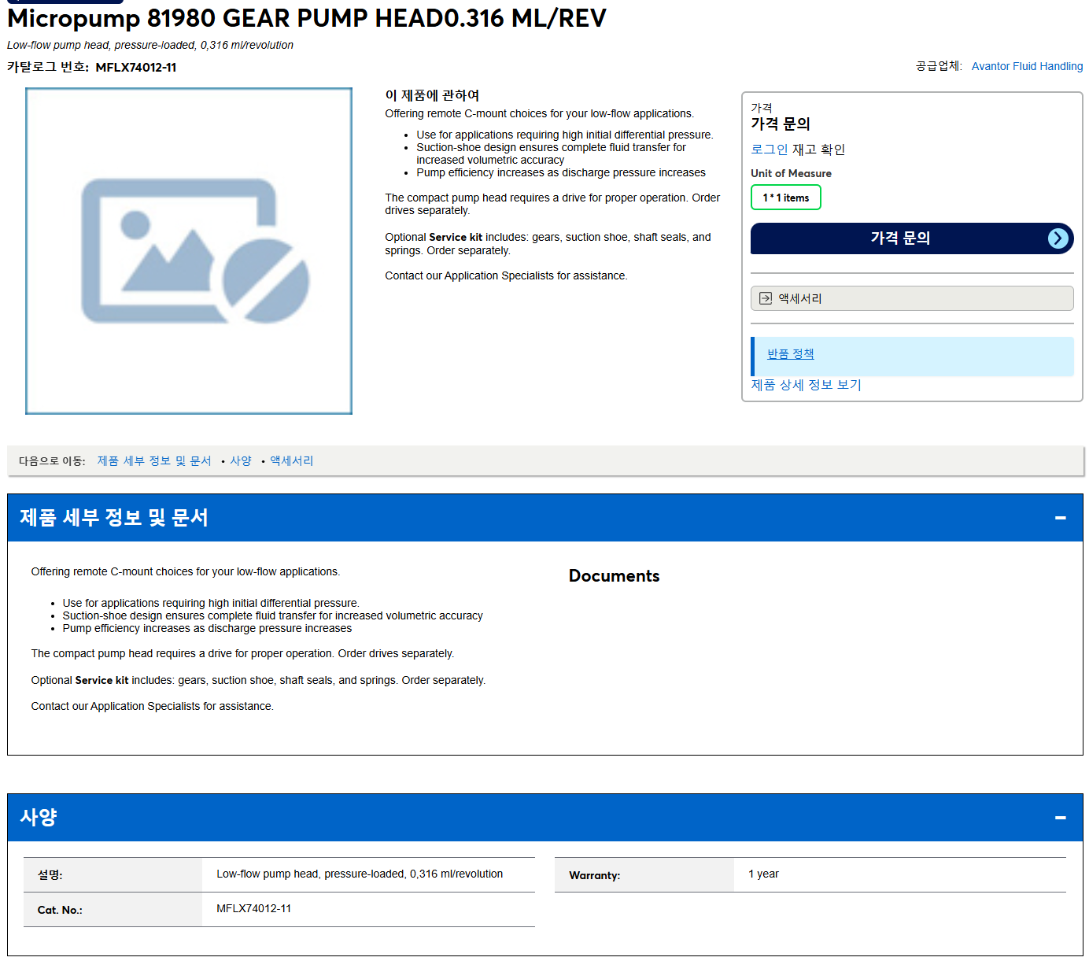Click the product image placeholder thumbnail
Viewport: 1089px width, 972px height.
click(x=189, y=251)
